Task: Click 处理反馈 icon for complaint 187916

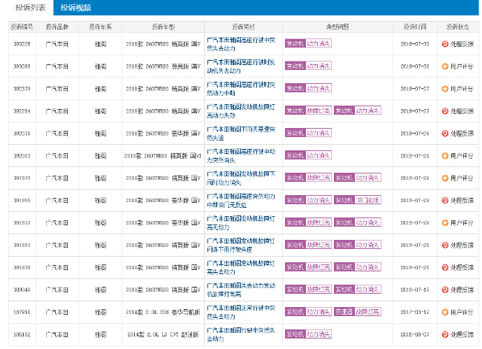Action: pos(445,313)
